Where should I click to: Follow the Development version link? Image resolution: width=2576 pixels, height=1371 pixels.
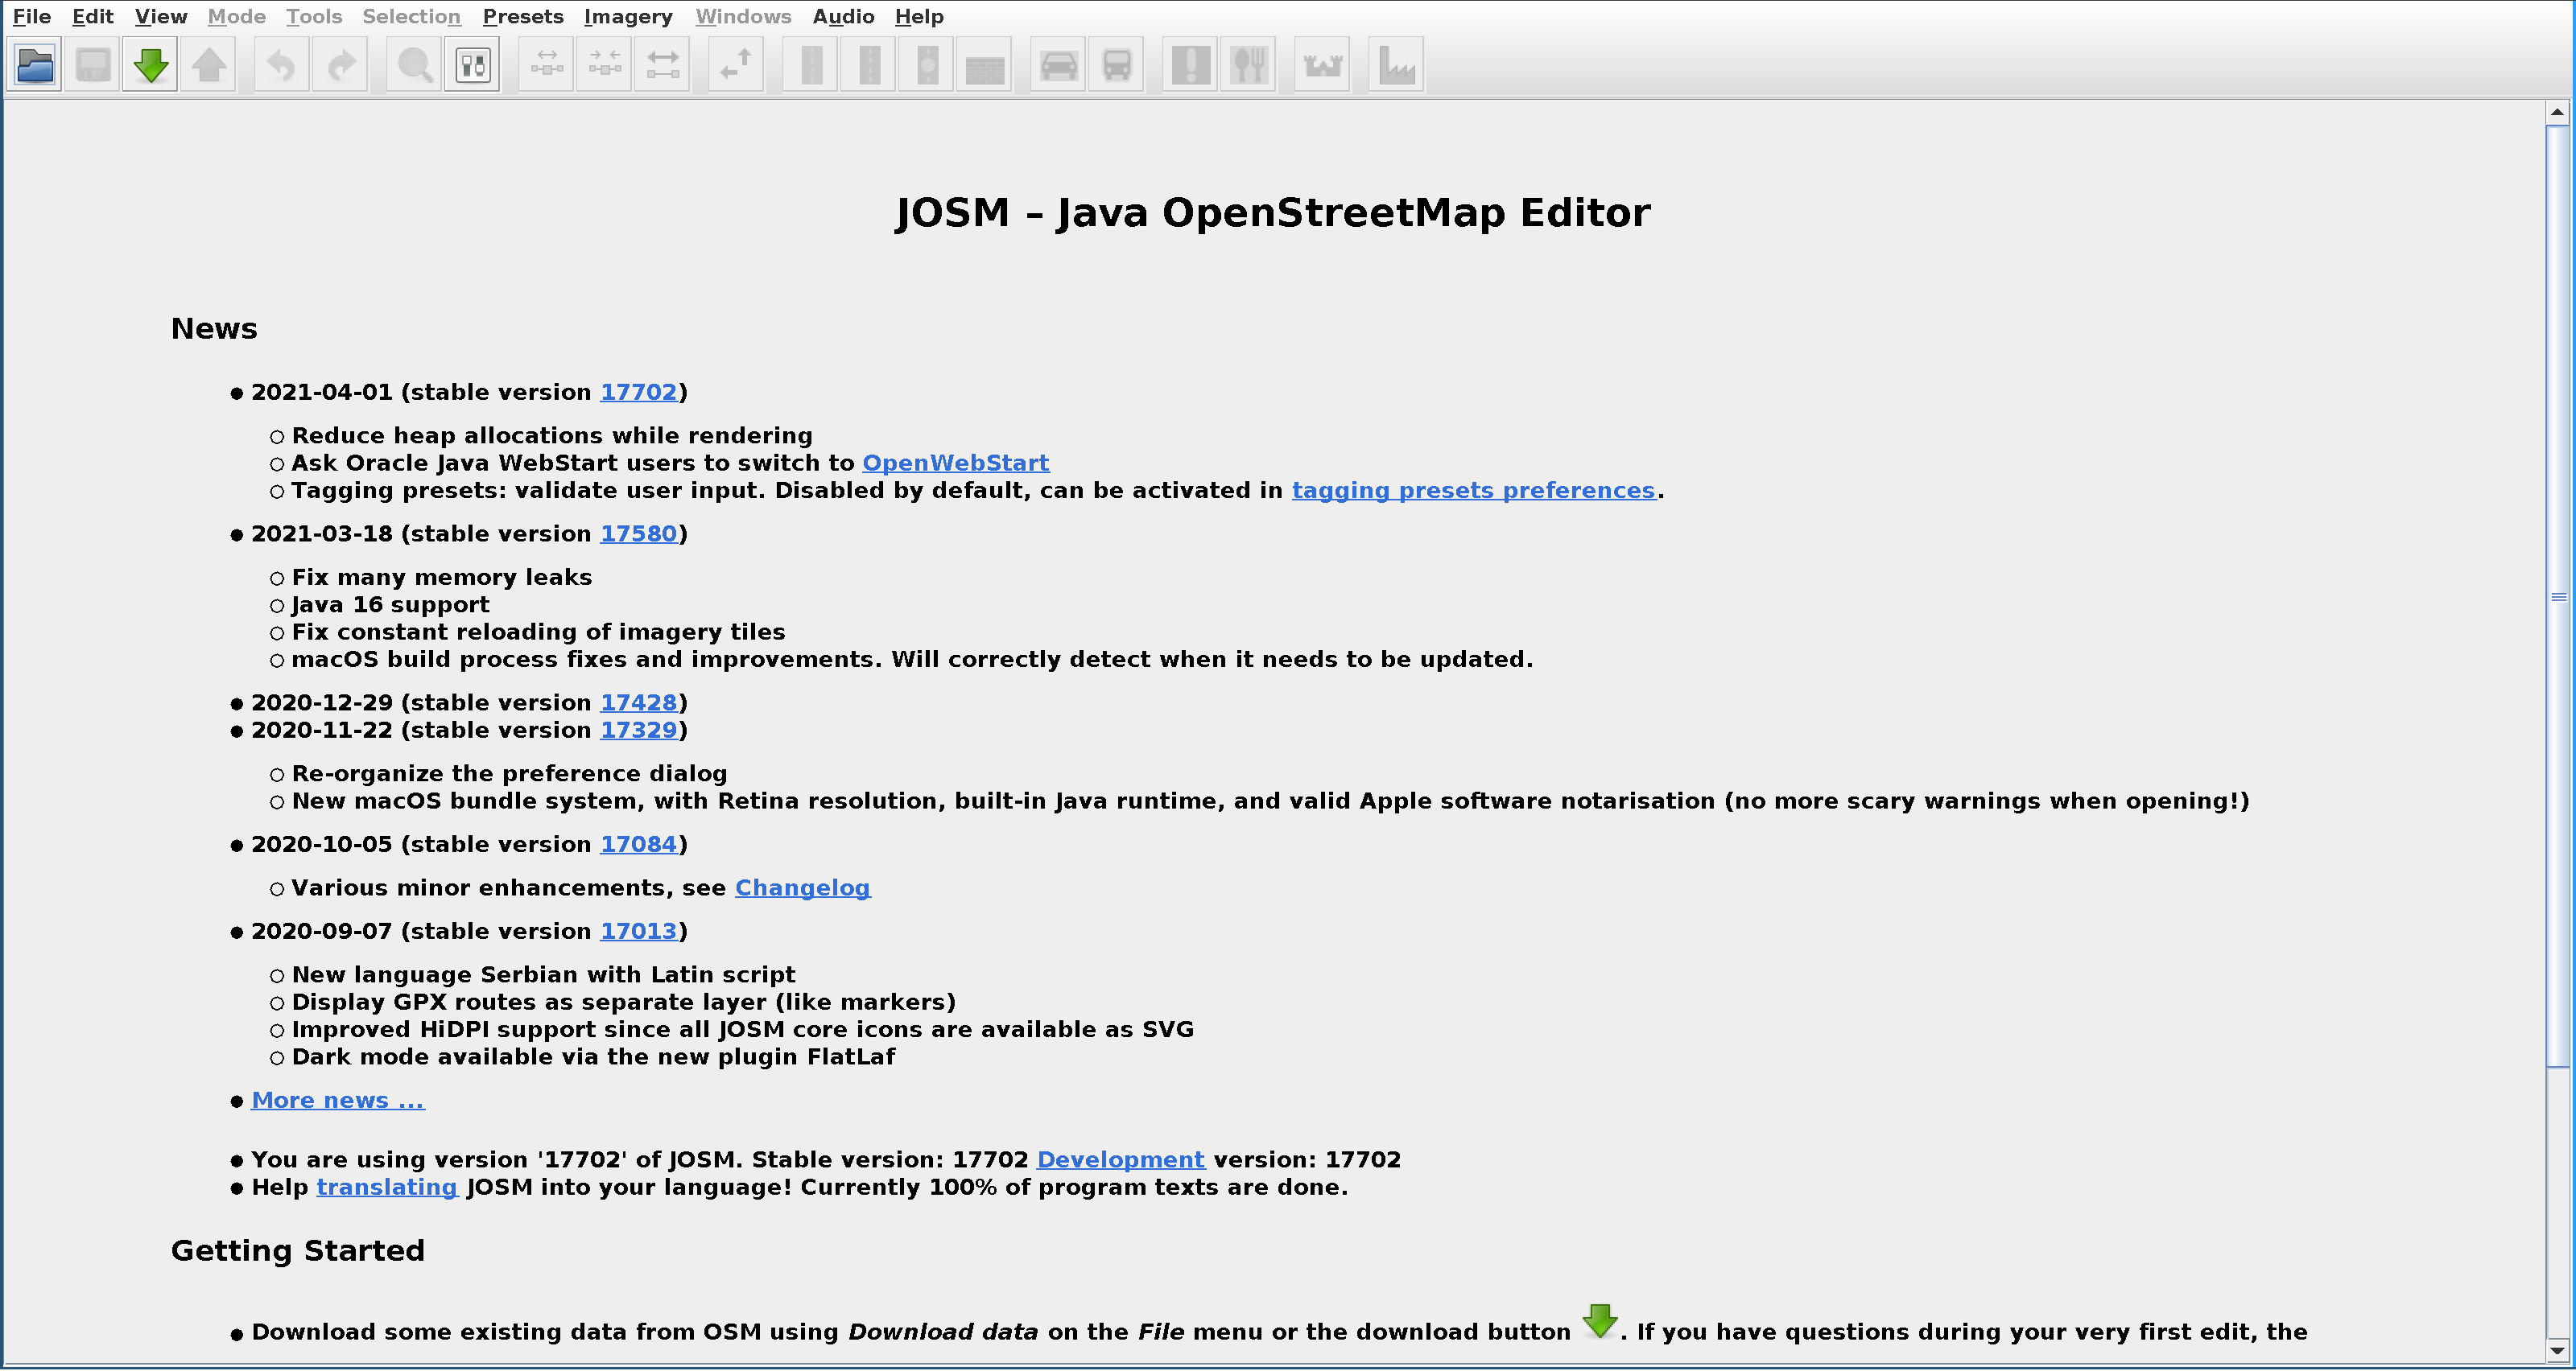1121,1160
